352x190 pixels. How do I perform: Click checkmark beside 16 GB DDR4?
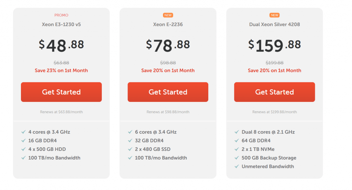click(x=24, y=141)
